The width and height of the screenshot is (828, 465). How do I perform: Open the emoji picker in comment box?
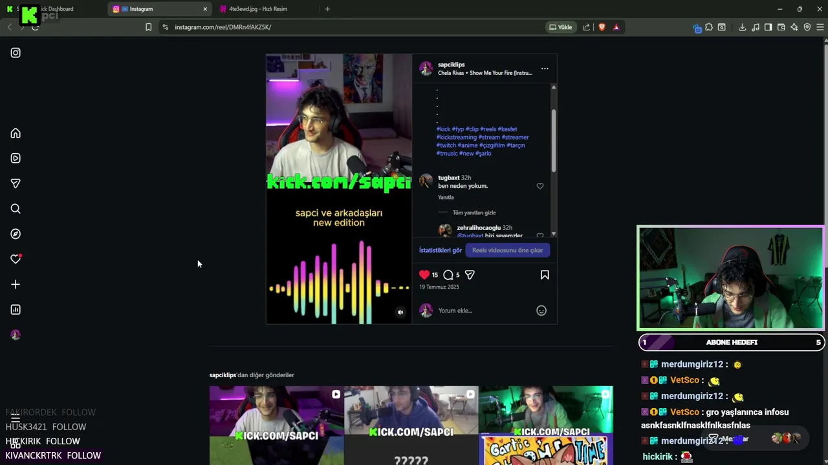point(541,311)
